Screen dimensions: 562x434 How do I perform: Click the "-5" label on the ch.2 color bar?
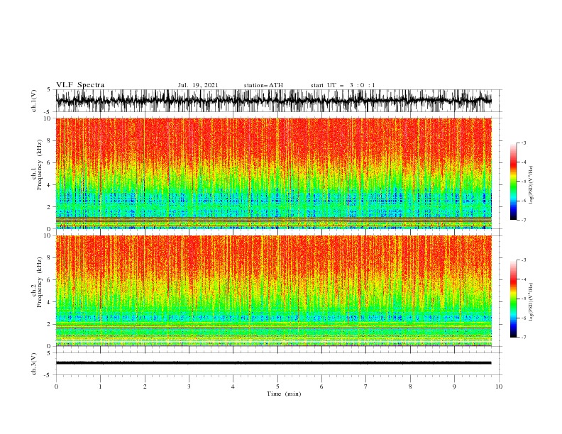tap(524, 299)
